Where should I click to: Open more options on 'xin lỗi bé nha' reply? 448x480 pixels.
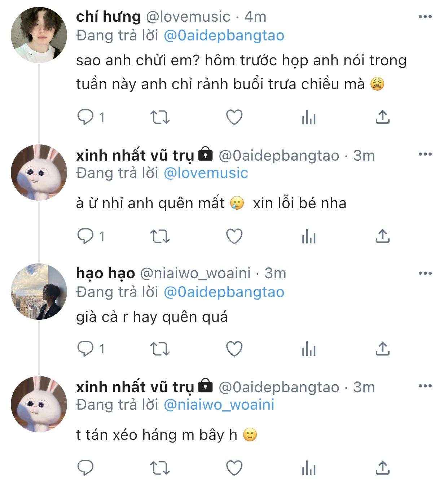pos(425,154)
